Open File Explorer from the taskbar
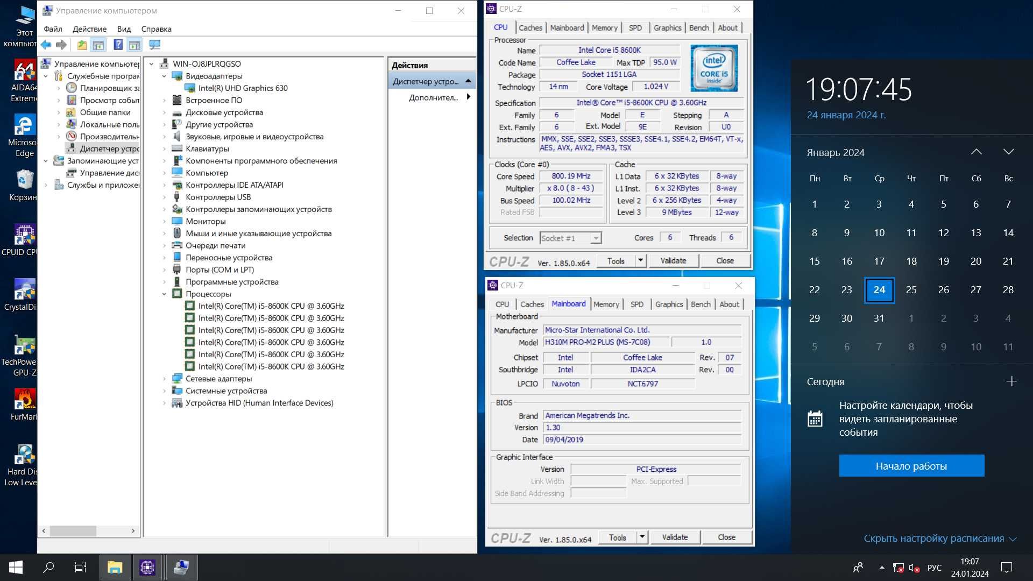The image size is (1033, 581). click(115, 567)
